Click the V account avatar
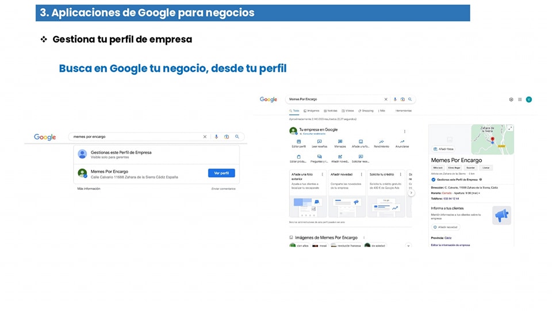 pyautogui.click(x=529, y=99)
